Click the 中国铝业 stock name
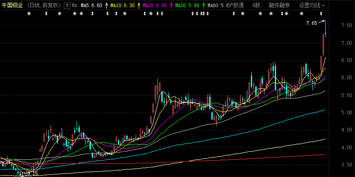 point(12,6)
